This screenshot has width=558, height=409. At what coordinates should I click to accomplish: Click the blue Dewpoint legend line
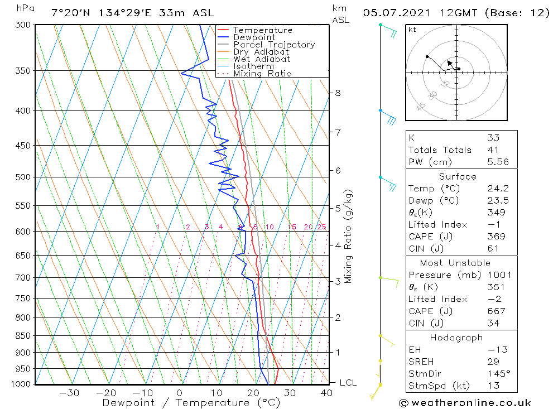[223, 37]
